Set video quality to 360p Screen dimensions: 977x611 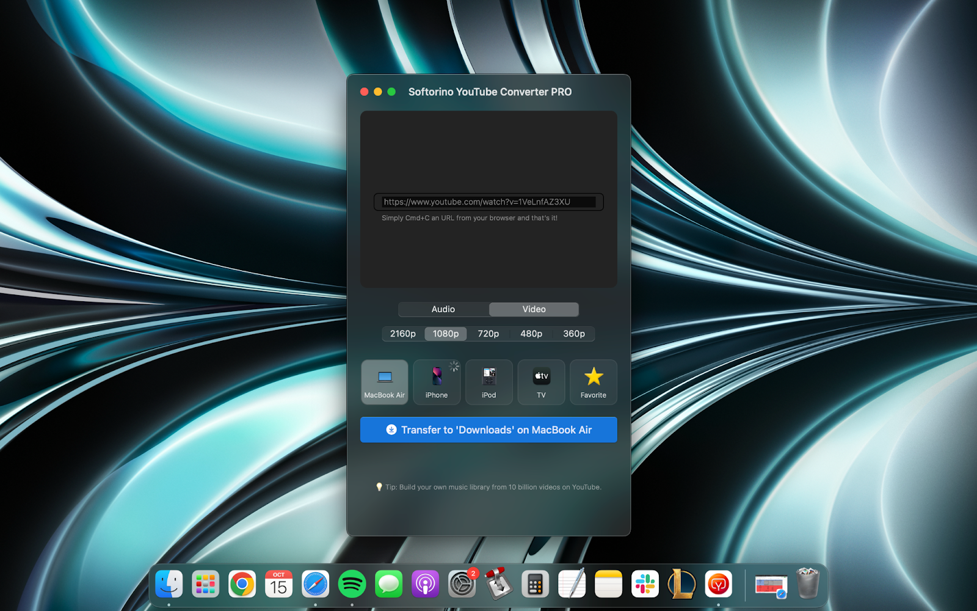pyautogui.click(x=574, y=334)
